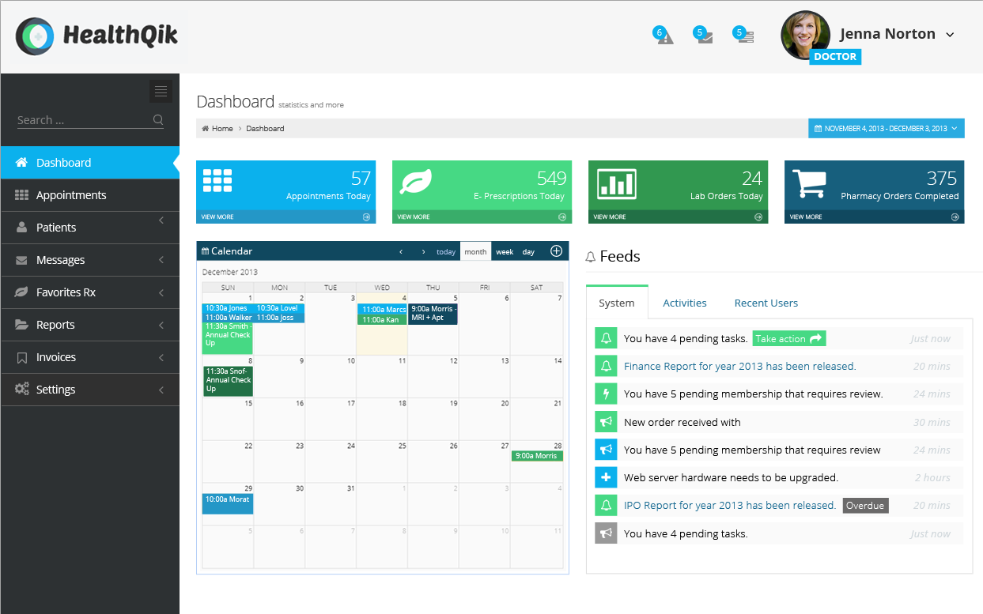
Task: Open the 11:00a Walker calendar event
Action: click(x=228, y=318)
